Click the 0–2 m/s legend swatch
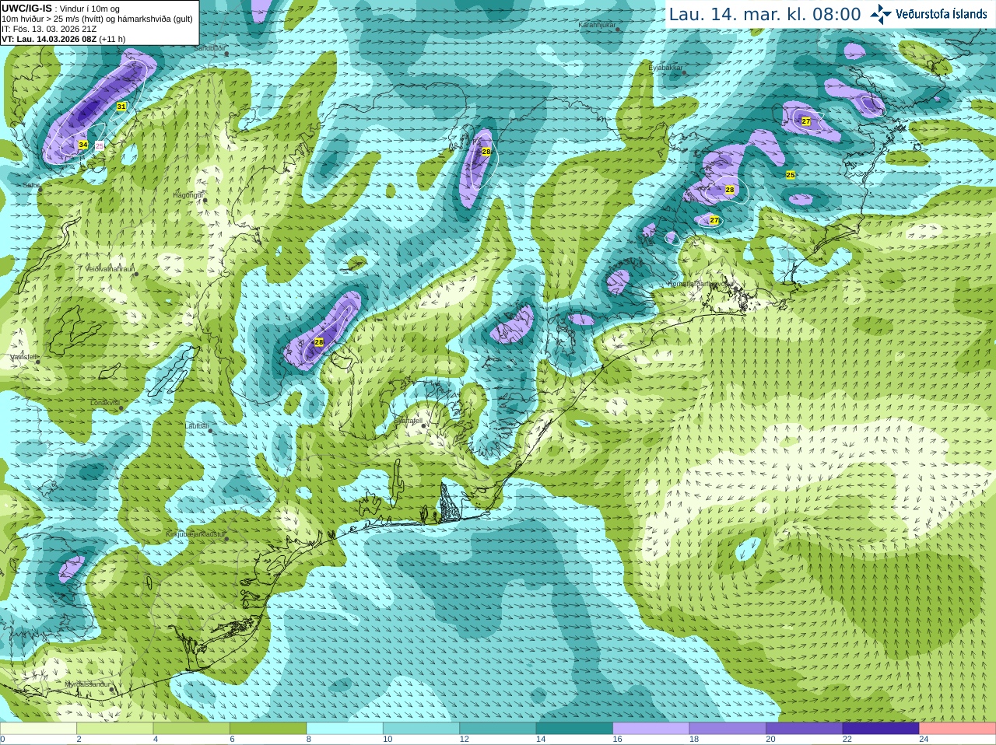Screen dimensions: 996x745 [x=39, y=729]
